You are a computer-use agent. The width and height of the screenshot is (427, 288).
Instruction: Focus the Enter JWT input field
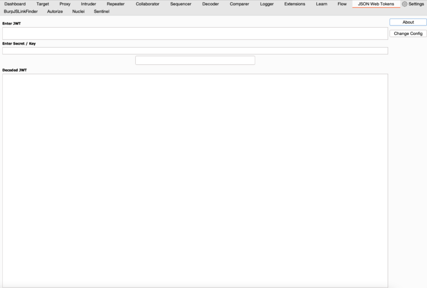tap(195, 33)
